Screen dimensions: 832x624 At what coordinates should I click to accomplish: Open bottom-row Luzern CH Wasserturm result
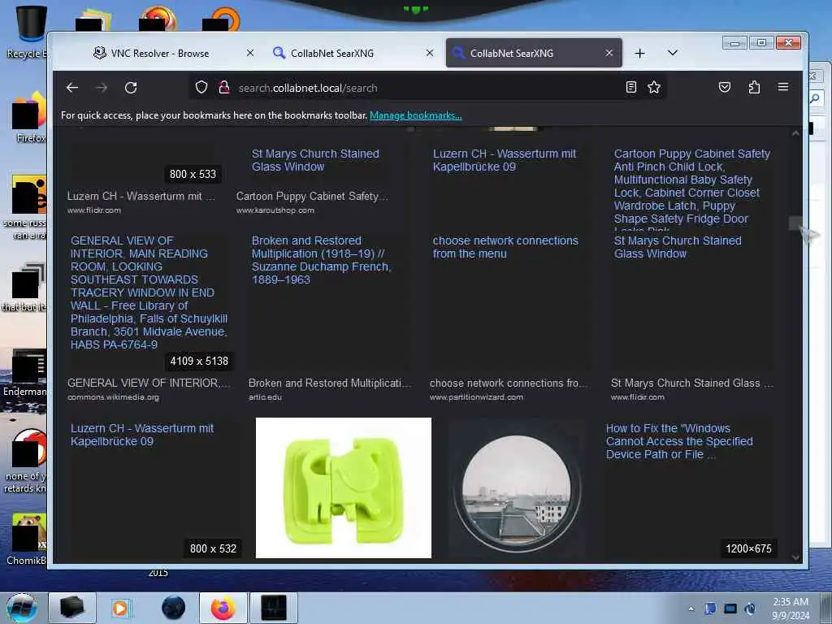141,435
